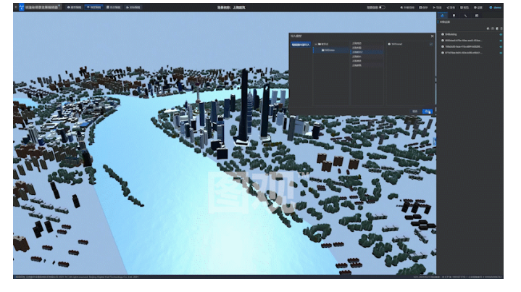
Task: Click the preview icon button in the top bar
Action: 464,7
